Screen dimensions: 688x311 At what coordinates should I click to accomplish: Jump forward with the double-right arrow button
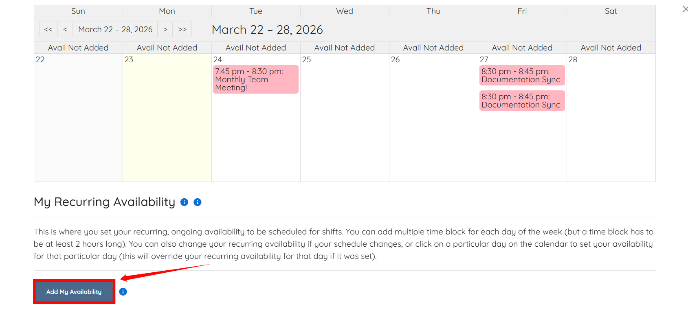[x=182, y=29]
